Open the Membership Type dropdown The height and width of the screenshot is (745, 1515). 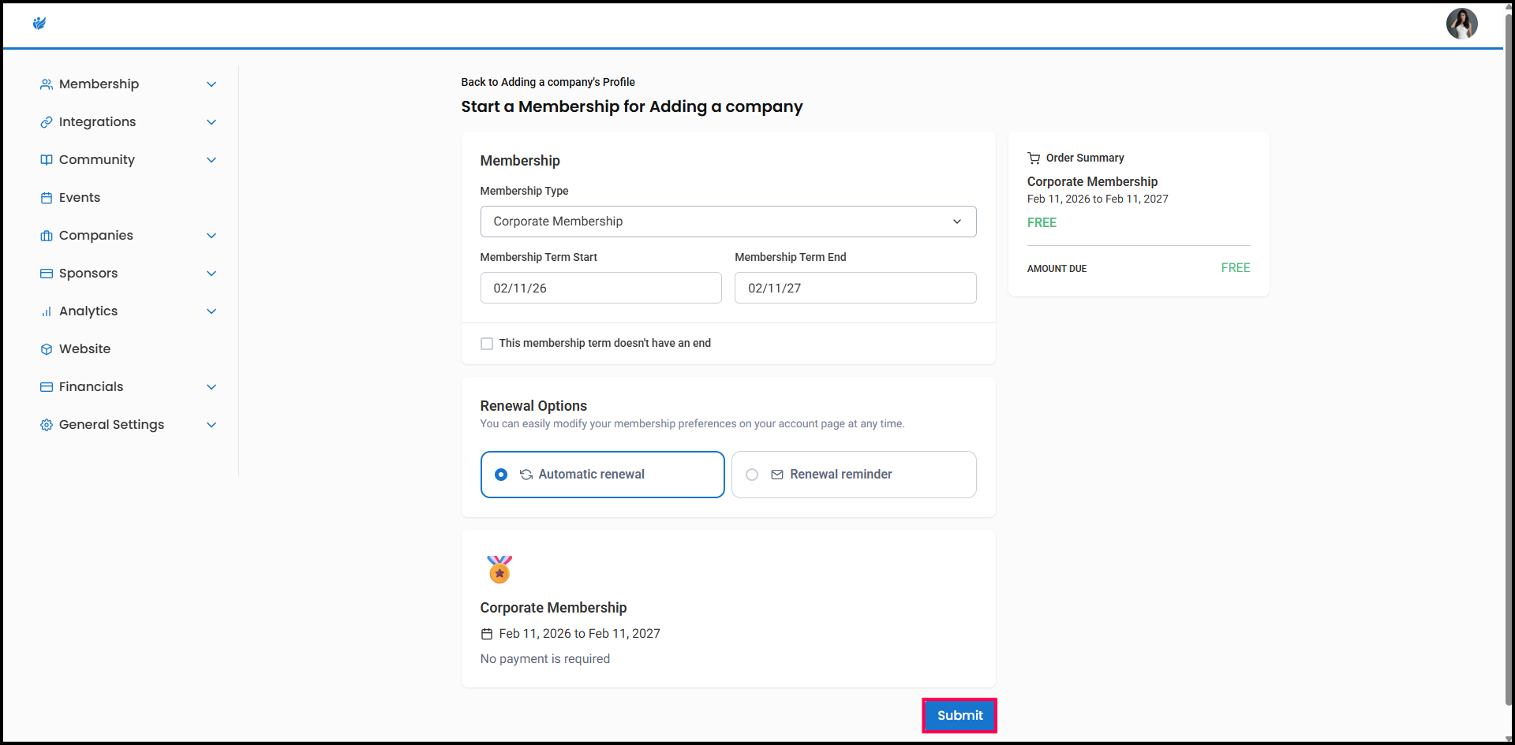[728, 222]
